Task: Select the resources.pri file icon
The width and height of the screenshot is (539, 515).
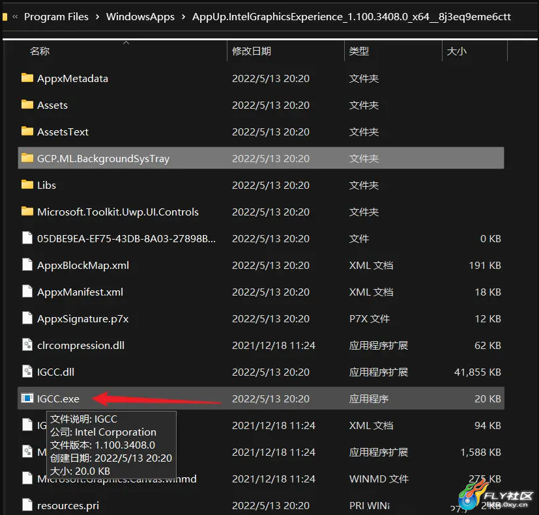Action: [27, 505]
